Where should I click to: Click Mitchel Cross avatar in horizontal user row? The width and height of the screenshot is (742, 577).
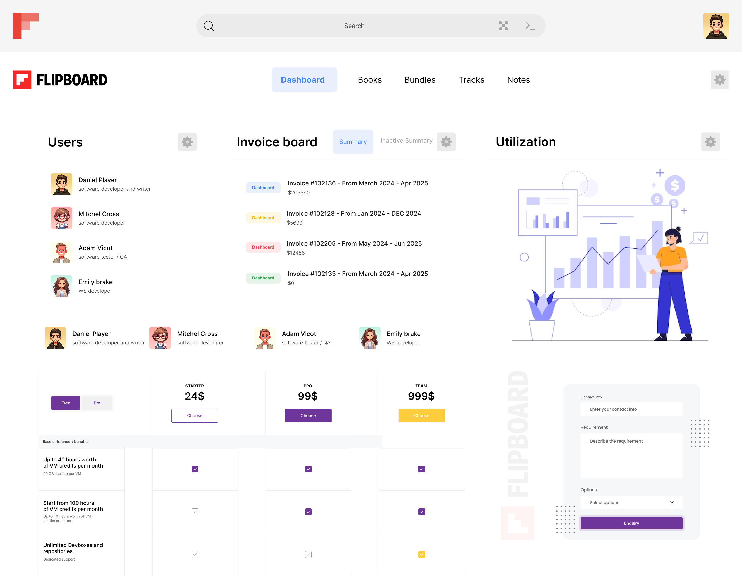(x=160, y=338)
